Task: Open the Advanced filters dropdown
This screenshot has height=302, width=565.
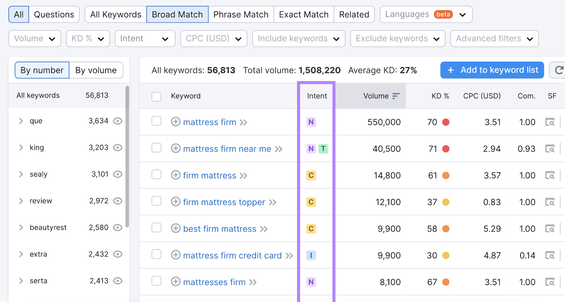Action: click(494, 38)
